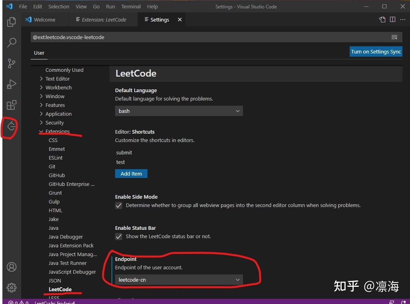Image resolution: width=410 pixels, height=304 pixels.
Task: Disable the LeetCode status bar checkbox
Action: (119, 236)
